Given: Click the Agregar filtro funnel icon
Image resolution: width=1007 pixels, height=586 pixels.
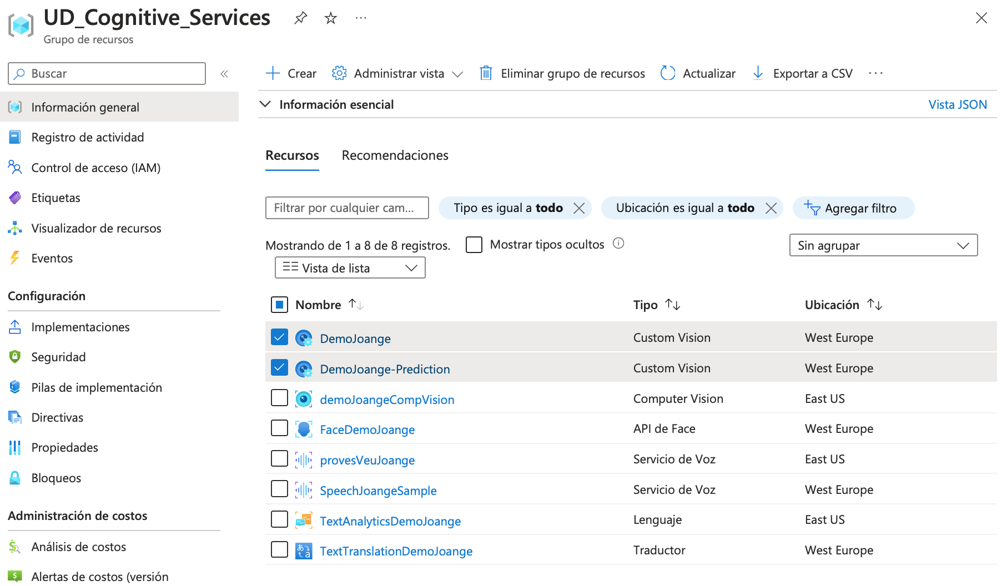Looking at the screenshot, I should [x=812, y=208].
